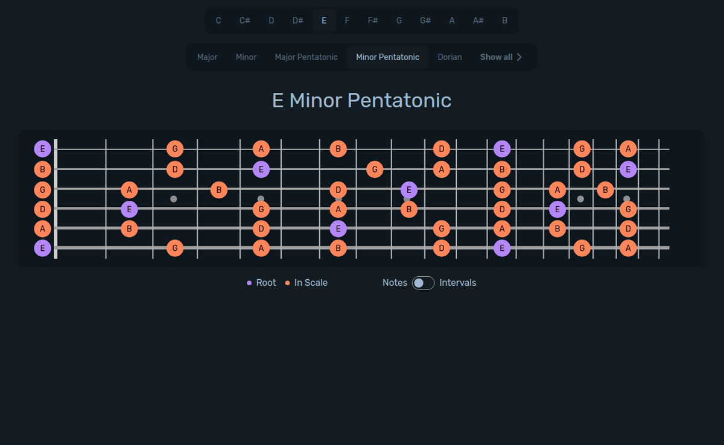Select the D# root note
Screen dimensions: 724x445
[297, 20]
